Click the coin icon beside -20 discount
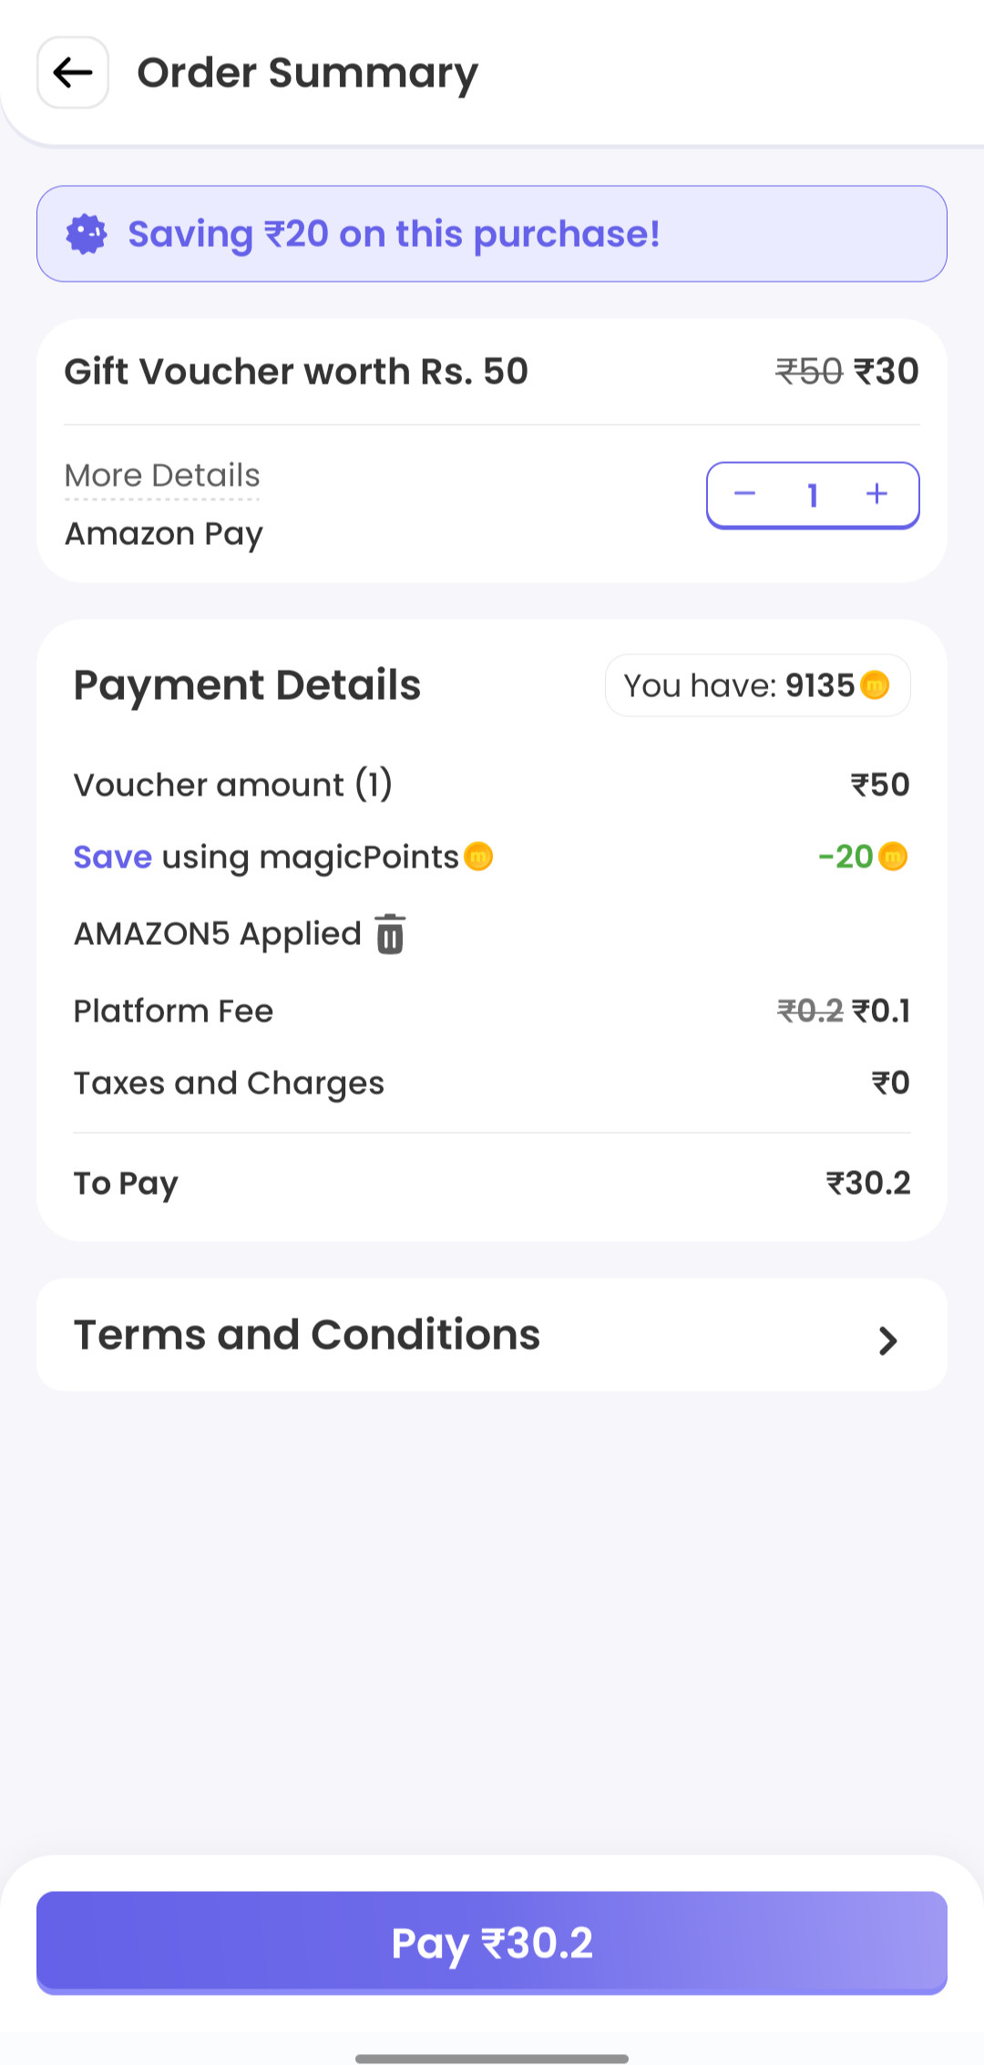This screenshot has height=2065, width=984. click(x=893, y=857)
